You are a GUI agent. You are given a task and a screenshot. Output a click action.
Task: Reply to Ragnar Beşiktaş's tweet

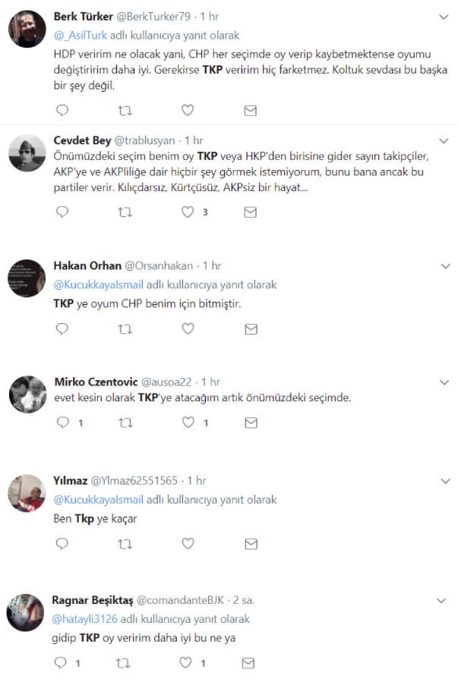coord(62,663)
